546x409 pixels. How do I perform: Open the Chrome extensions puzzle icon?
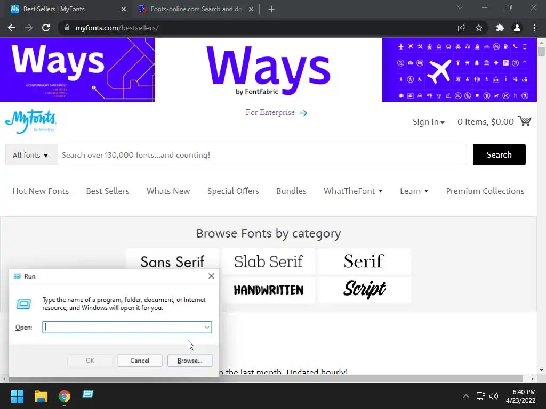pos(500,28)
